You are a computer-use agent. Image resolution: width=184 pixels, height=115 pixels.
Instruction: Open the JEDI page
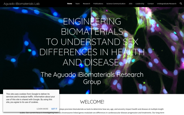[131, 4]
